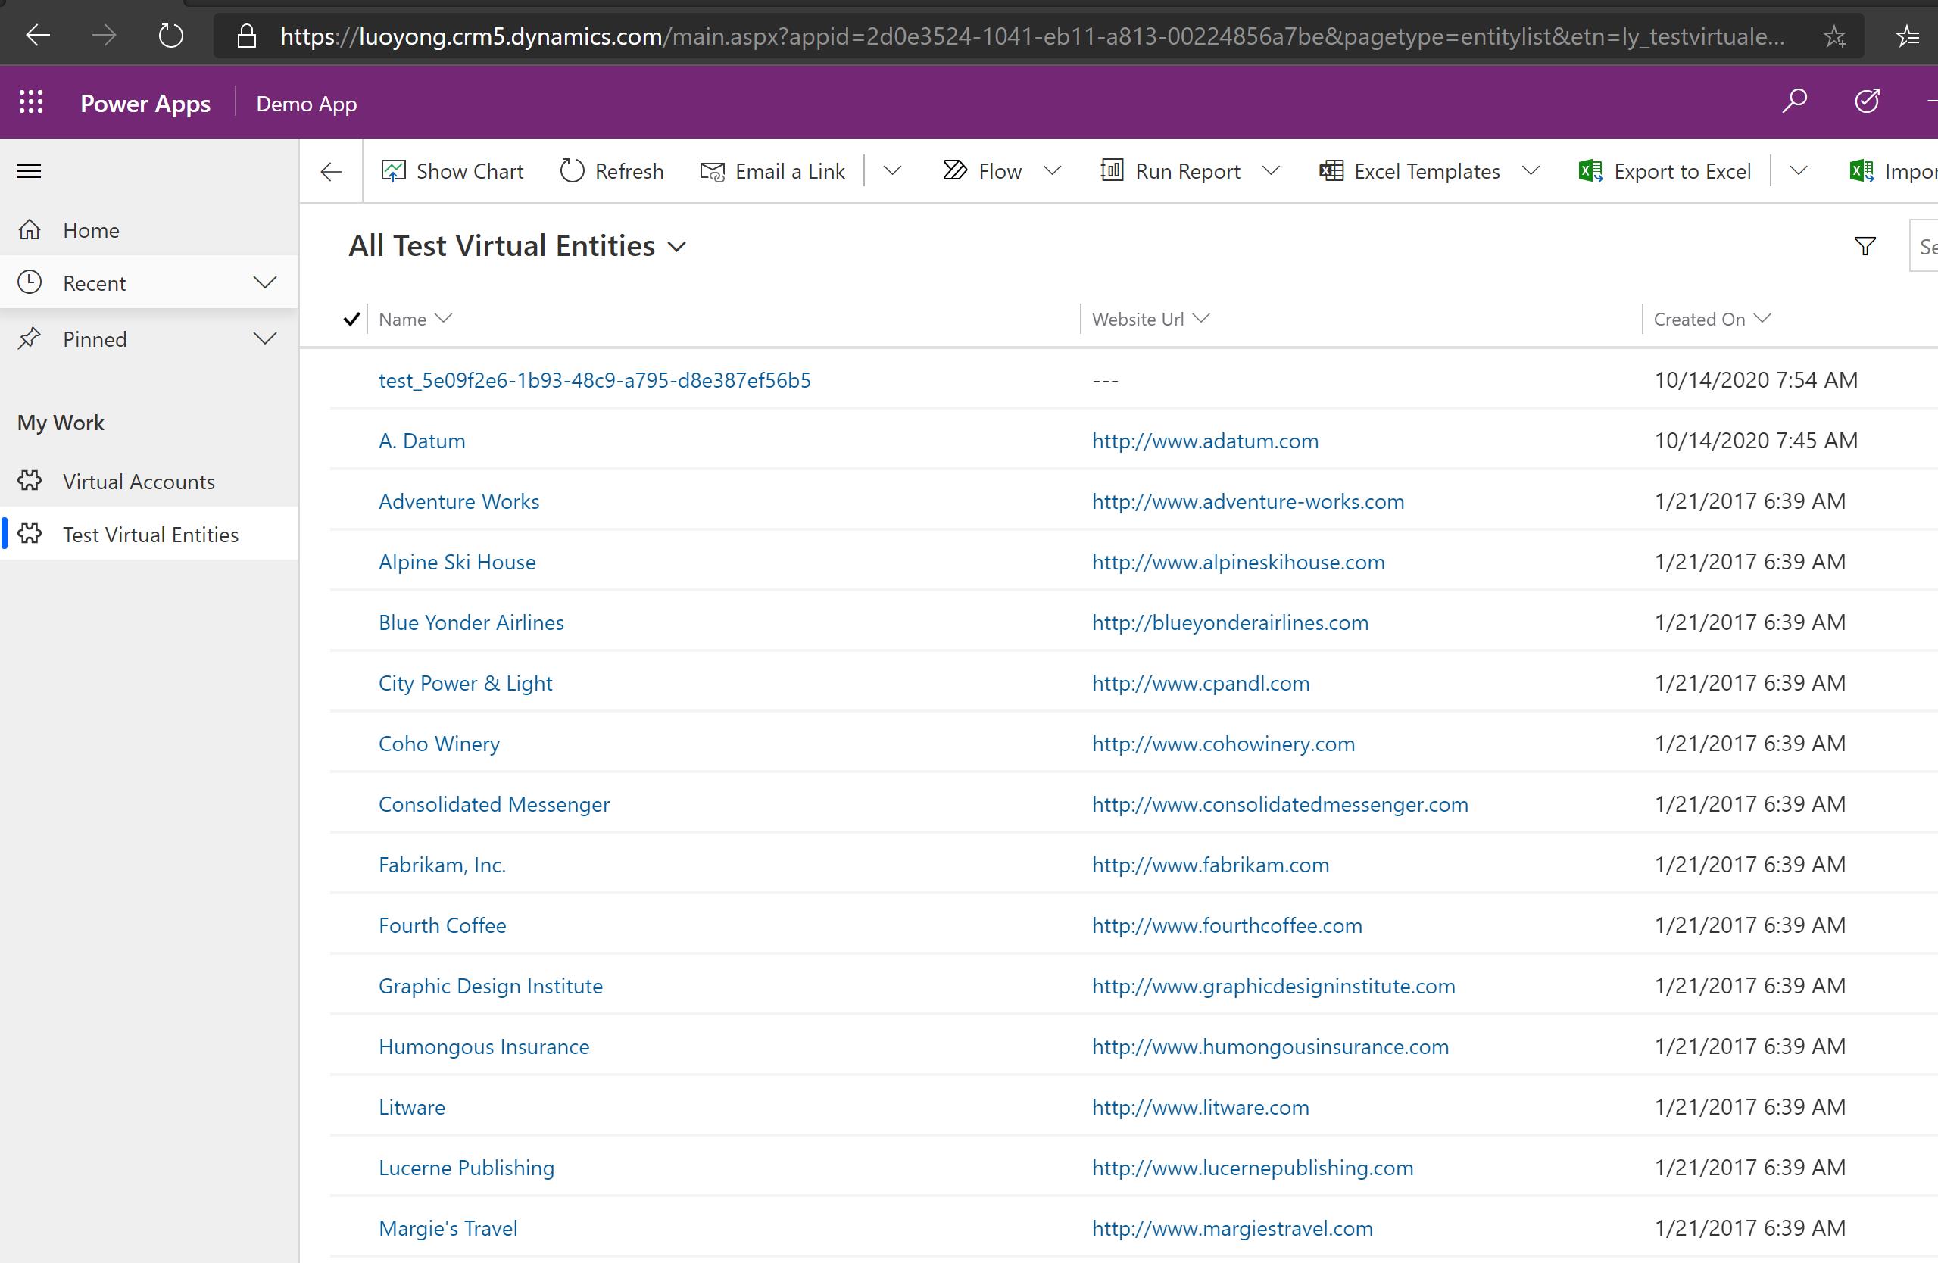Open the Alpine Ski House record
This screenshot has height=1263, width=1938.
pos(457,562)
